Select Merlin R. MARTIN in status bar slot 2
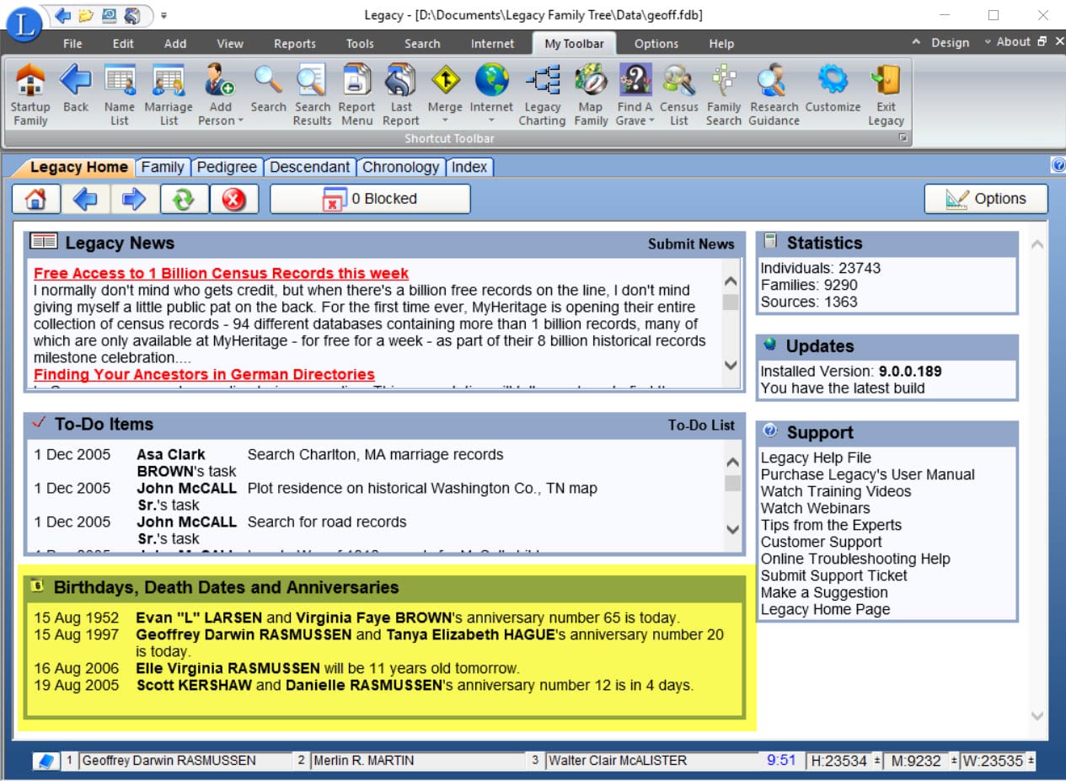The width and height of the screenshot is (1066, 781). [417, 761]
